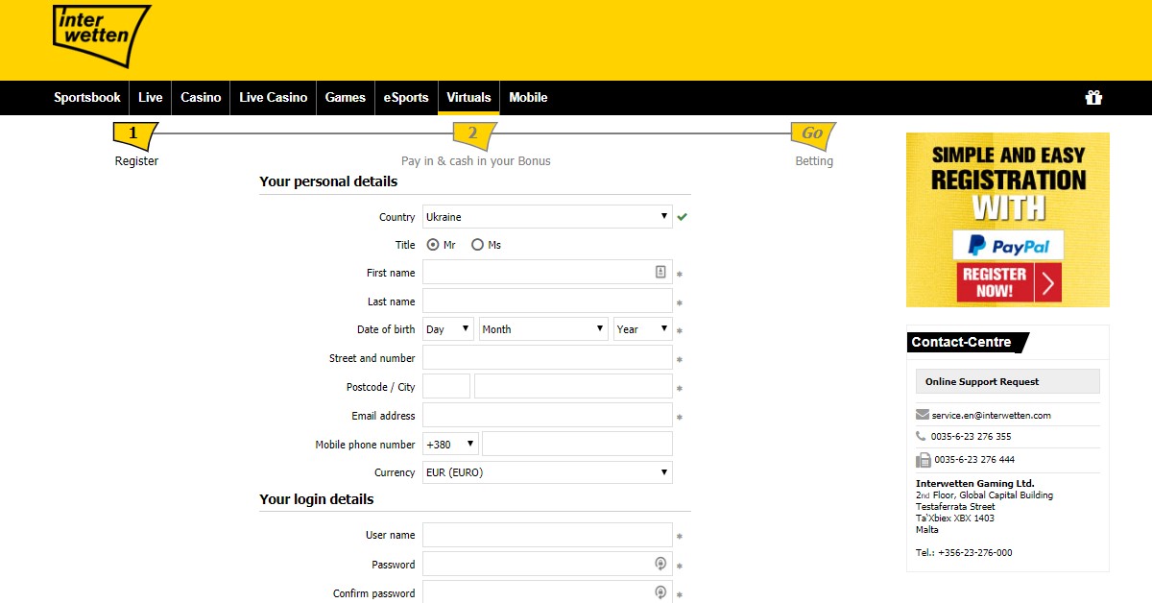Viewport: 1152px width, 603px height.
Task: Click the Contact-Centre heading
Action: pyautogui.click(x=961, y=342)
